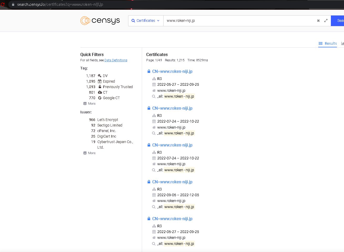344x252 pixels.
Task: Click the unlock icon beside Previously Trusted
Action: [100, 87]
